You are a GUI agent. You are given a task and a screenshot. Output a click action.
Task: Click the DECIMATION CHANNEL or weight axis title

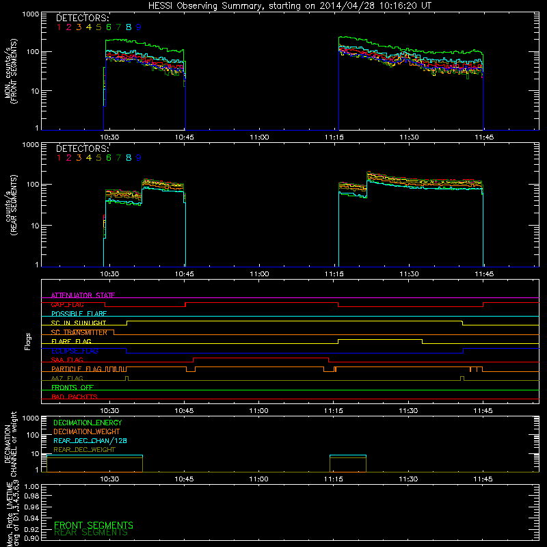(10, 444)
